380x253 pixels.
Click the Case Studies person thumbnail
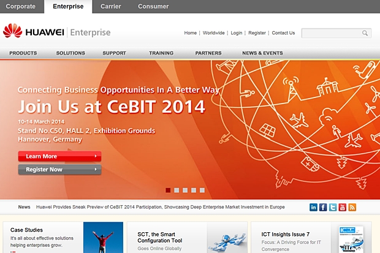tap(103, 238)
